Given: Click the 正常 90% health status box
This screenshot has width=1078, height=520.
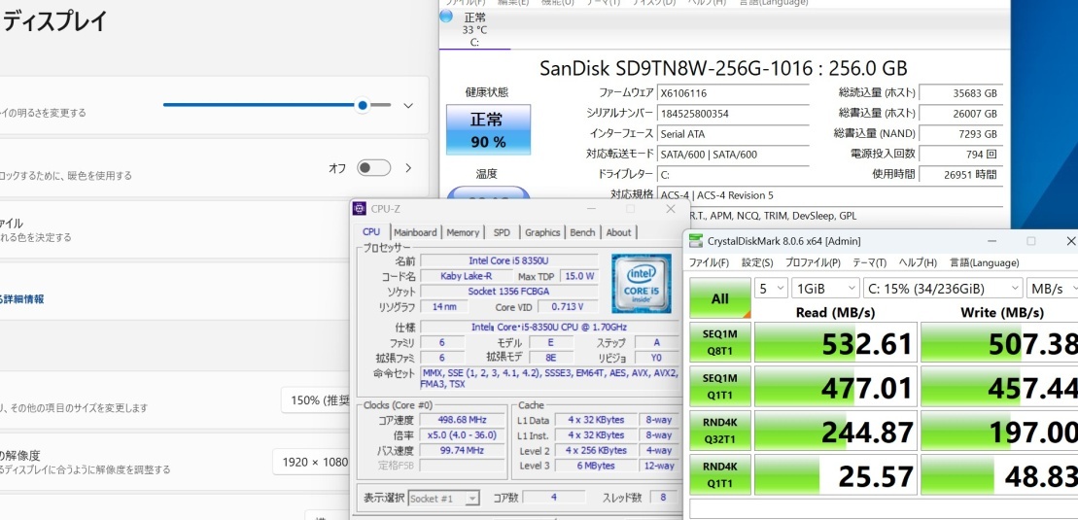Looking at the screenshot, I should (487, 130).
